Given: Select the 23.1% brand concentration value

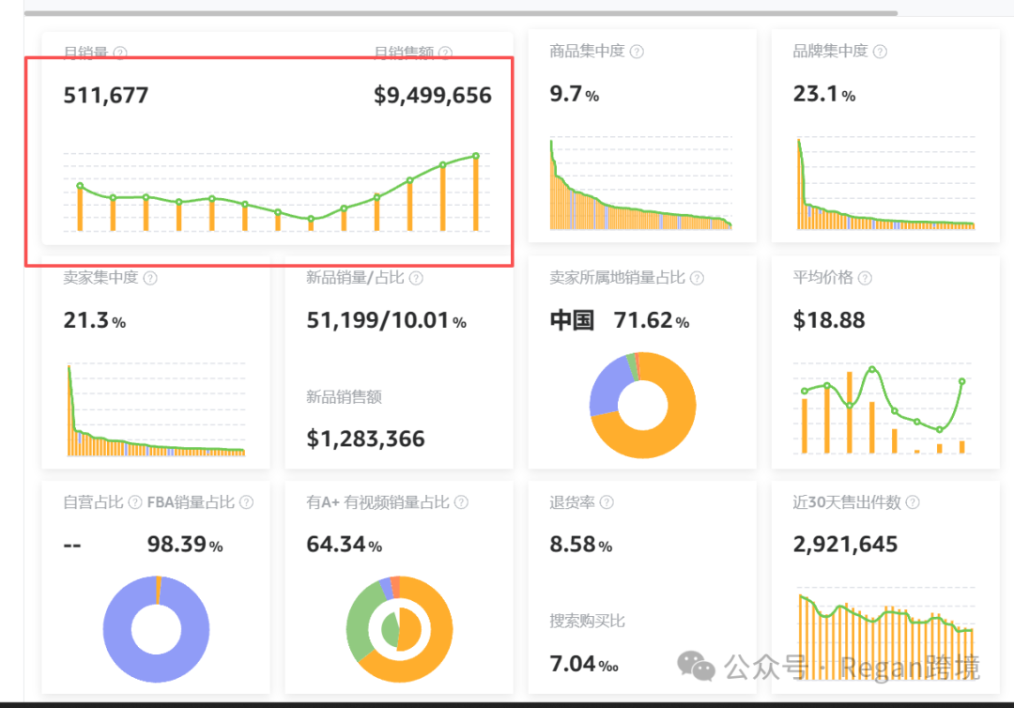Looking at the screenshot, I should tap(824, 95).
